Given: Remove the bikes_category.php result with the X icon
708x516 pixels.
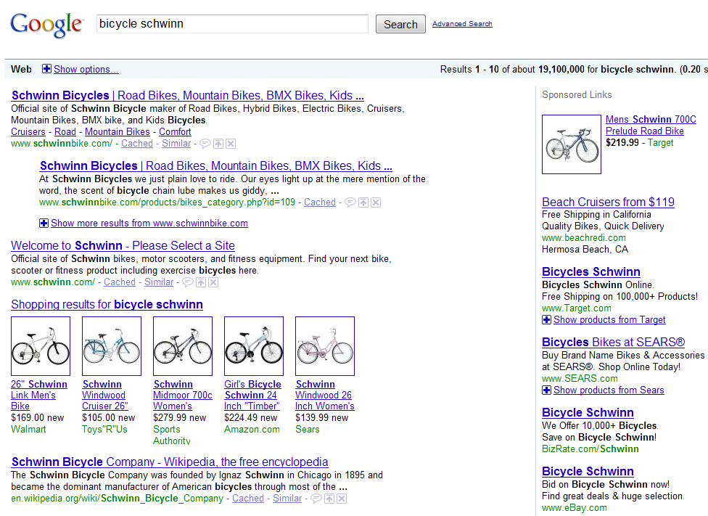Looking at the screenshot, I should (x=376, y=202).
